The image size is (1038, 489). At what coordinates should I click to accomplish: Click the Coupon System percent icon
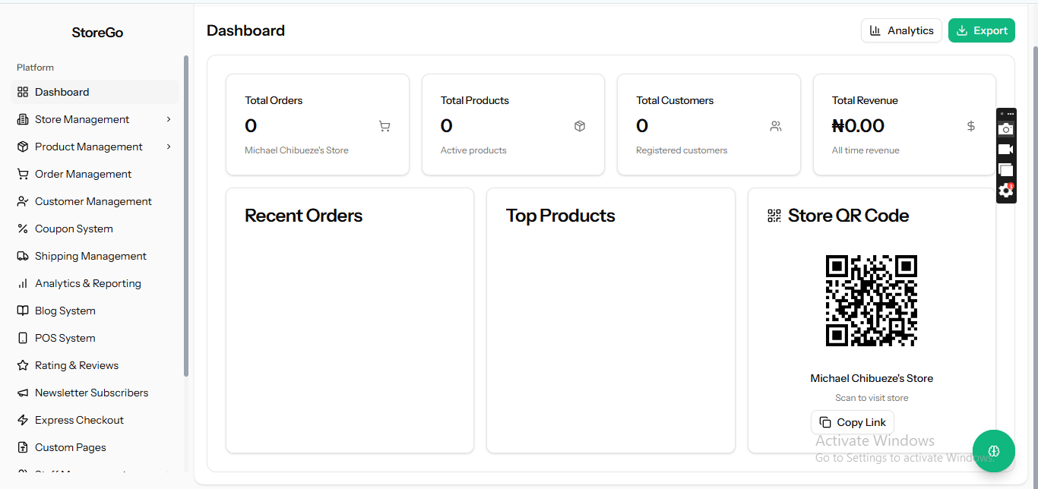pos(23,229)
